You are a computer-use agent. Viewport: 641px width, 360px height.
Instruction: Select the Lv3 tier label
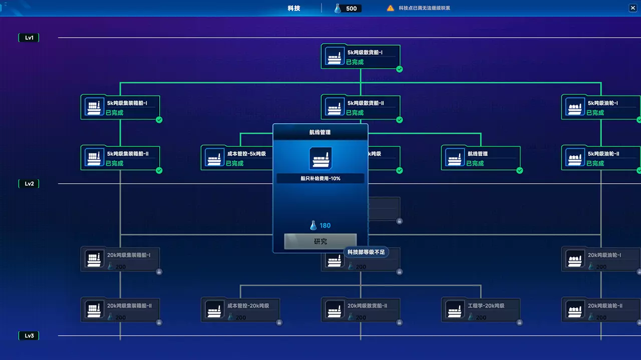(29, 335)
